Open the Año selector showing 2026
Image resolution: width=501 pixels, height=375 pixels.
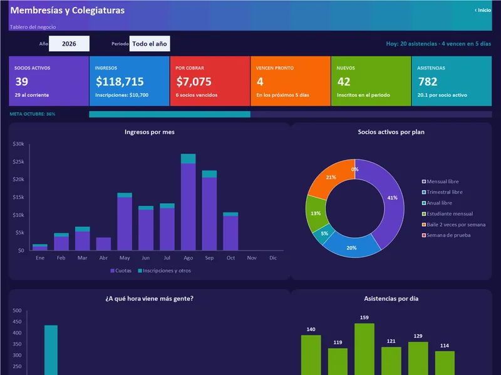coord(69,44)
